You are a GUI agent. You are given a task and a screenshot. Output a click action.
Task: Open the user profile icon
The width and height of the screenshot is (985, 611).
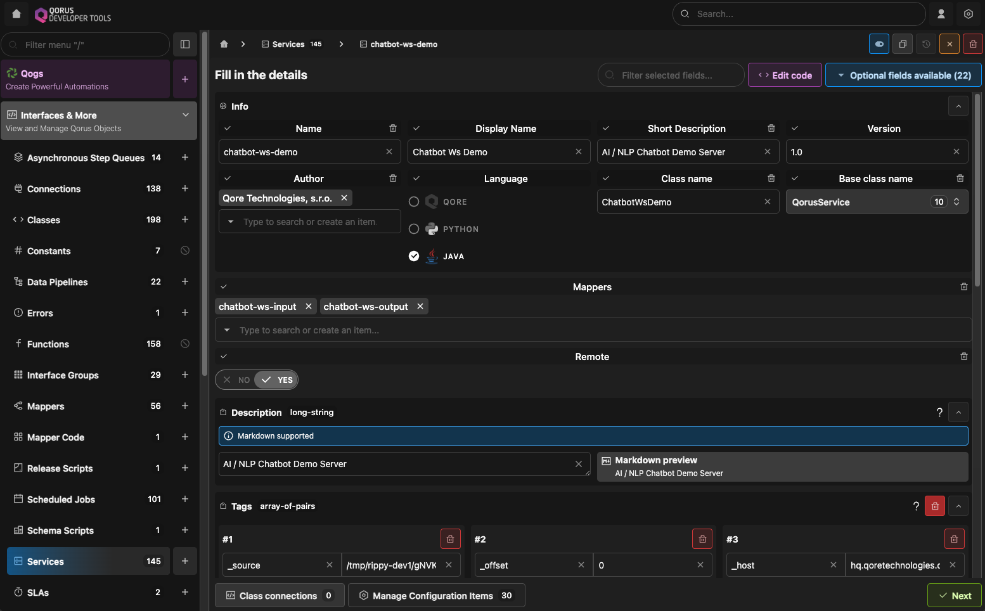pos(941,14)
